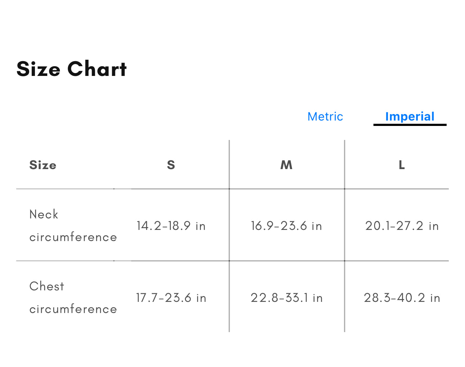This screenshot has width=465, height=367.
Task: Click the 22.8-33.1 in chest cell
Action: [x=287, y=298]
